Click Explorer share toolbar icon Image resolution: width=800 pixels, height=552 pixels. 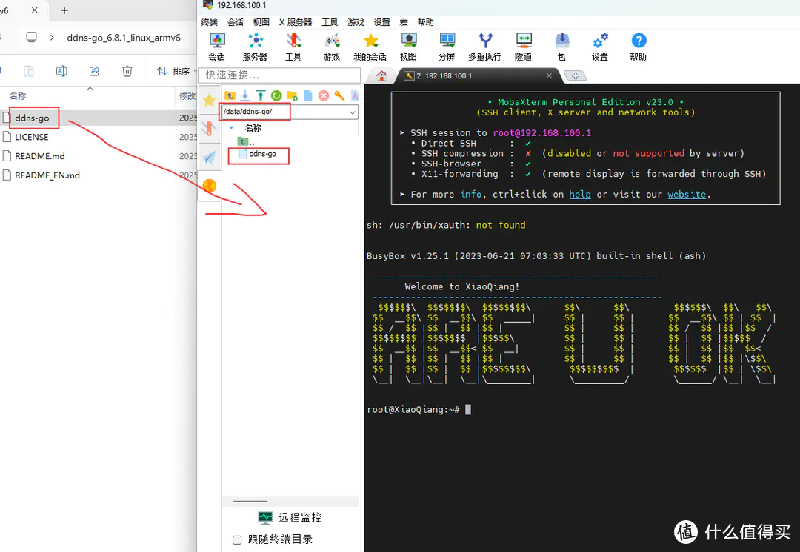pos(94,71)
